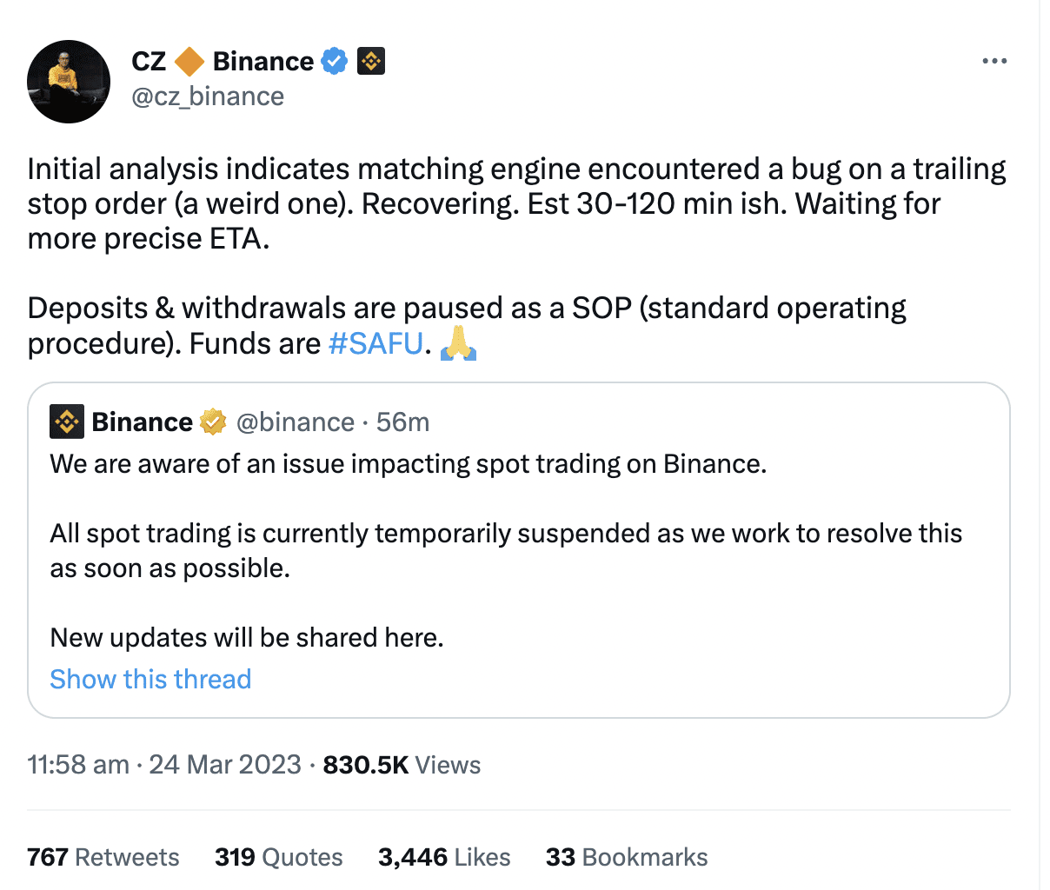The width and height of the screenshot is (1050, 890).
Task: Click the Binance logo in the quoted tweet
Action: [x=67, y=421]
